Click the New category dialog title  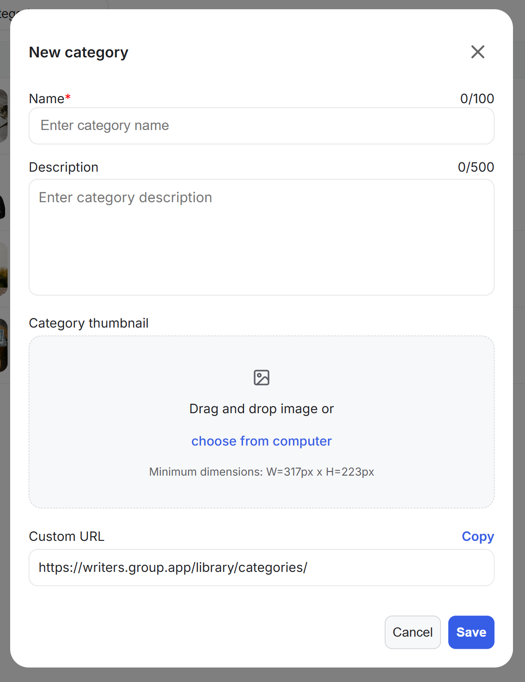79,52
